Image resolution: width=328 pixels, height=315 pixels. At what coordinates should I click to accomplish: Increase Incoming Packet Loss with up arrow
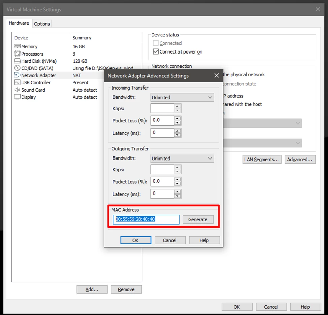pyautogui.click(x=177, y=118)
